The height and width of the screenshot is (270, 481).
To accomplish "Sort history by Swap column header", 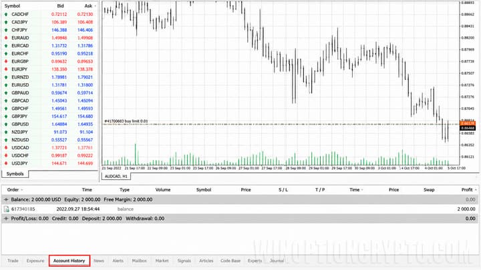I will [x=429, y=190].
